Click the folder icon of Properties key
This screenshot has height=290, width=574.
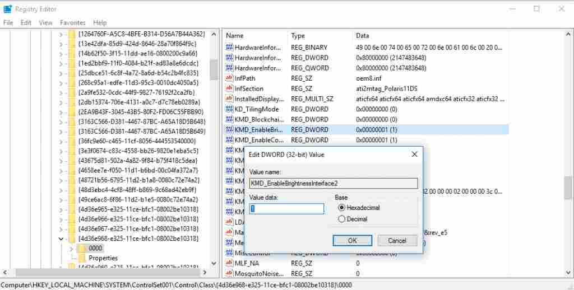tap(82, 258)
